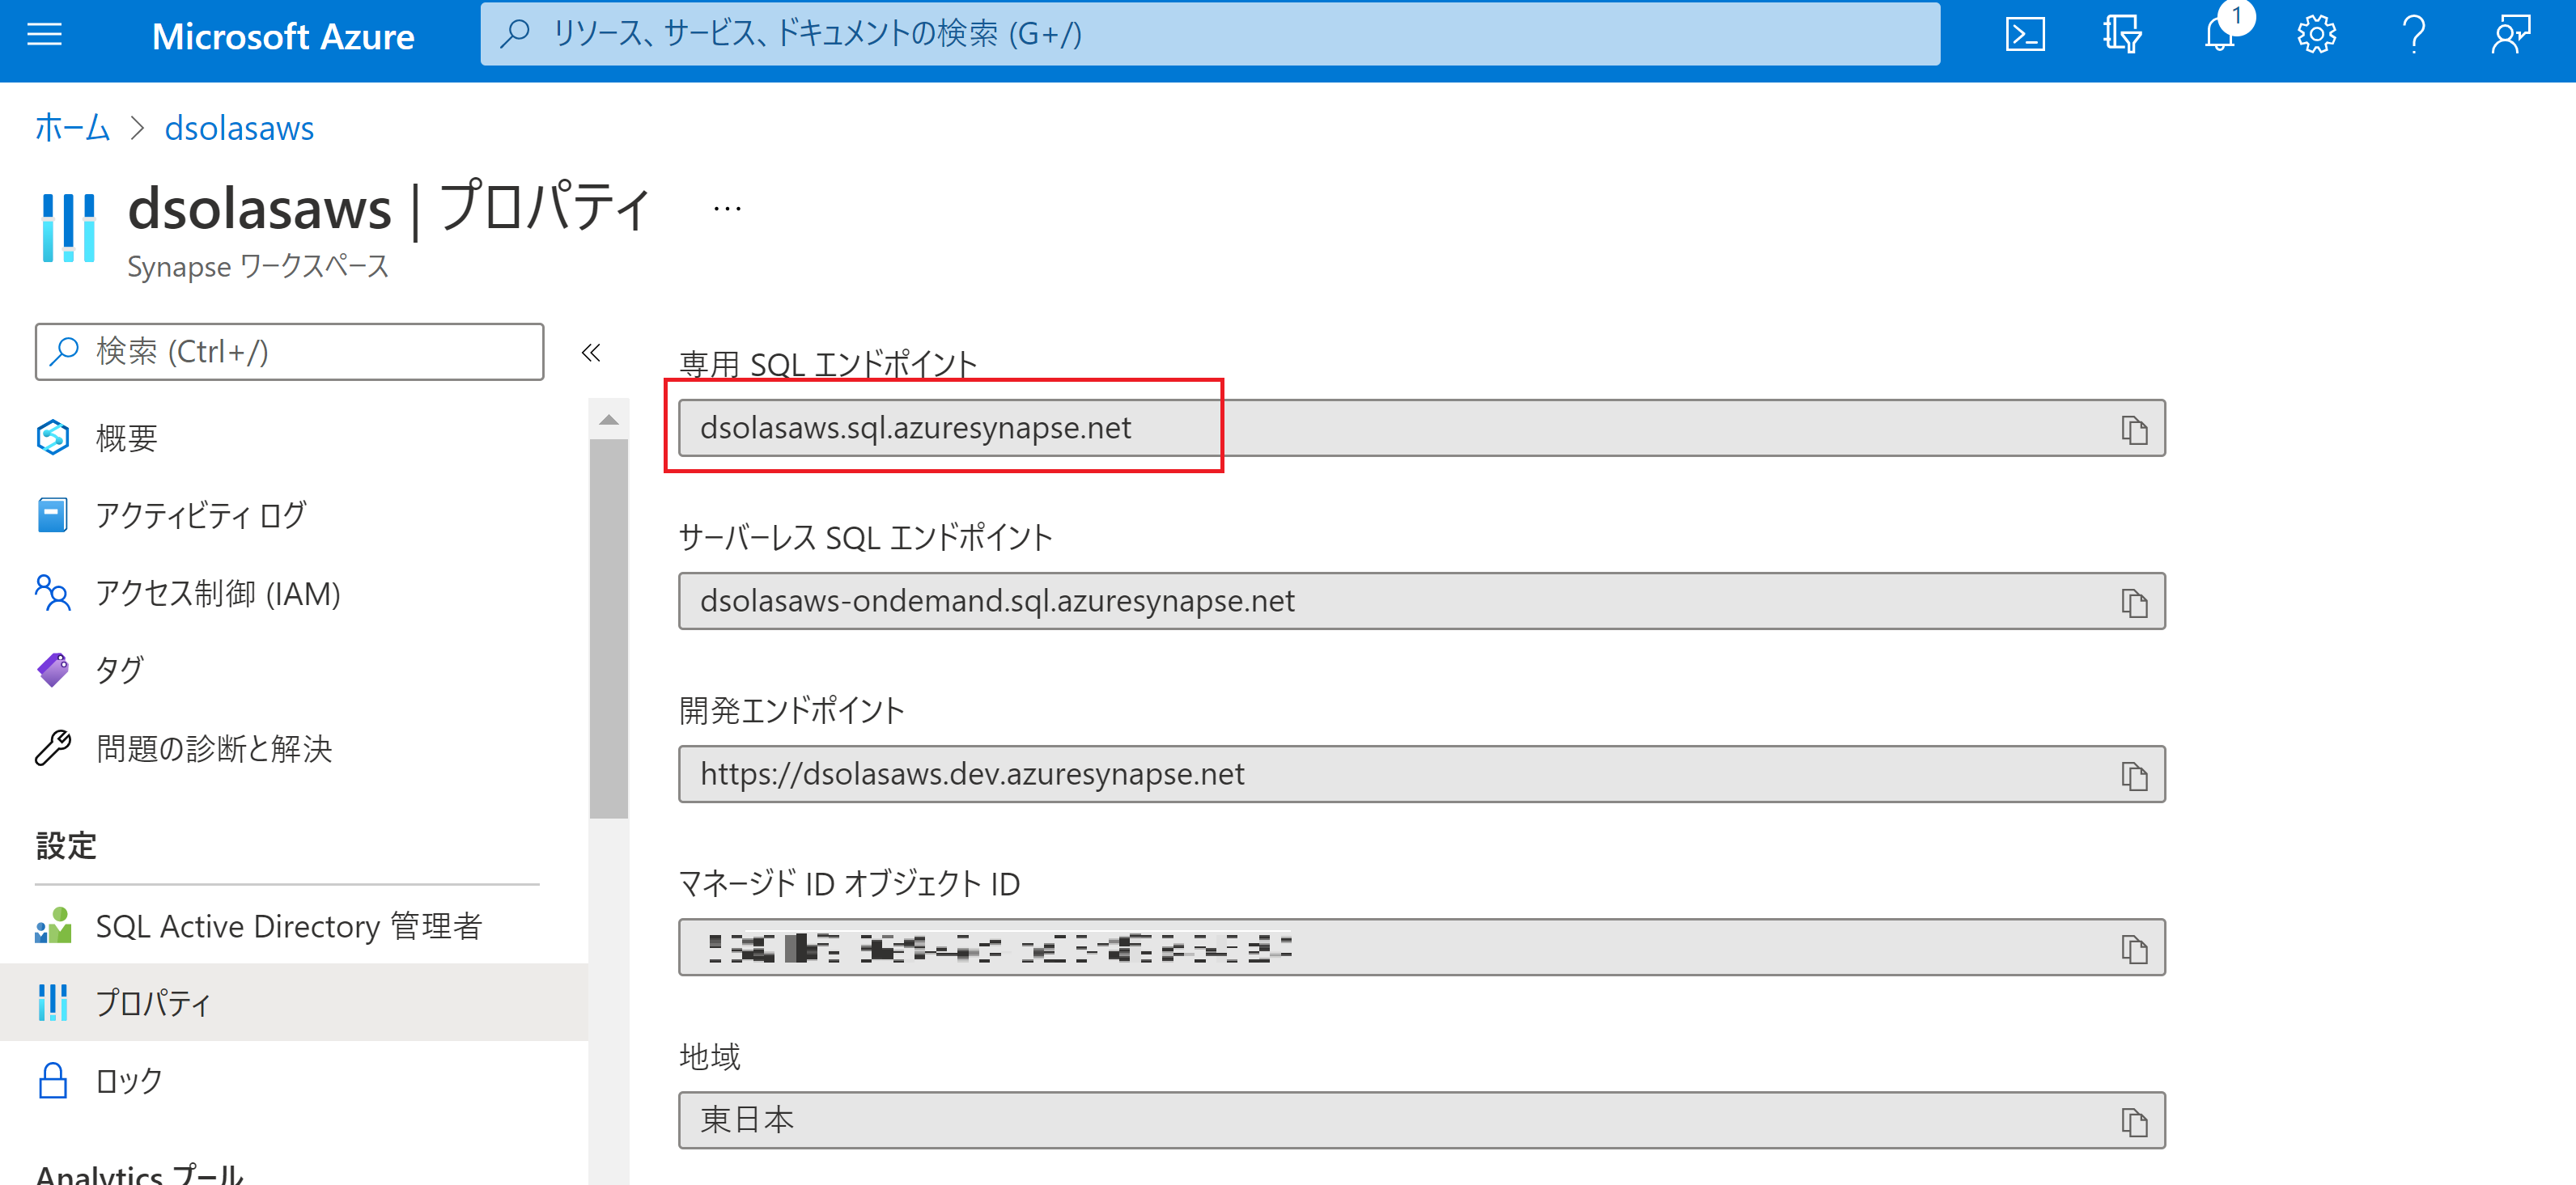Image resolution: width=2576 pixels, height=1185 pixels.
Task: Click the dsolasaws breadcrumb link
Action: click(239, 128)
